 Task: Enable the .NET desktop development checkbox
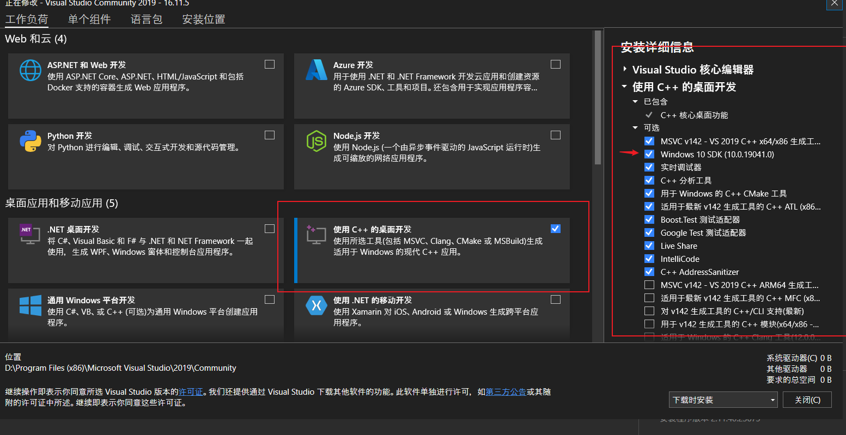click(x=270, y=229)
